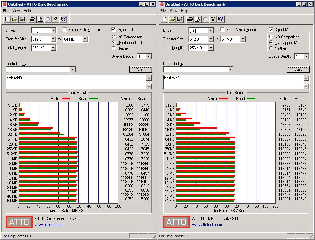Click red Write legend swatch in left window

click(66, 99)
